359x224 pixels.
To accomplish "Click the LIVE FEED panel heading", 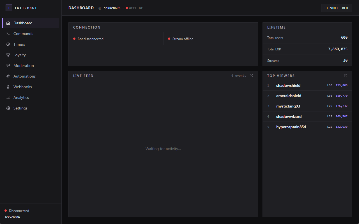I will (x=83, y=76).
